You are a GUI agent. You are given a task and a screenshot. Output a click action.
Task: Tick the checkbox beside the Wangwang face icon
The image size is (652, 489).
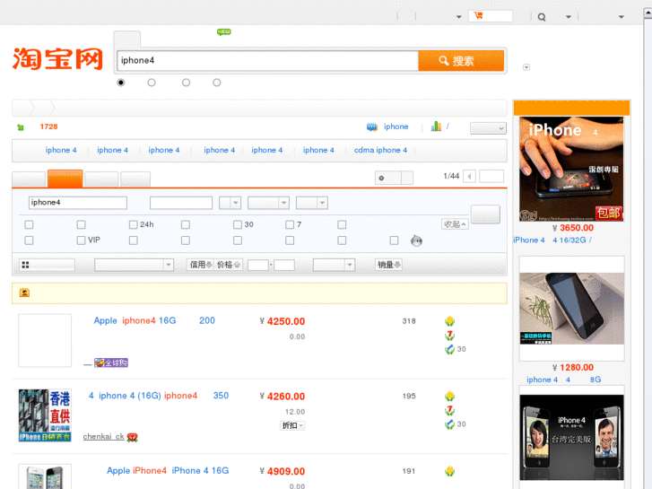tap(394, 240)
